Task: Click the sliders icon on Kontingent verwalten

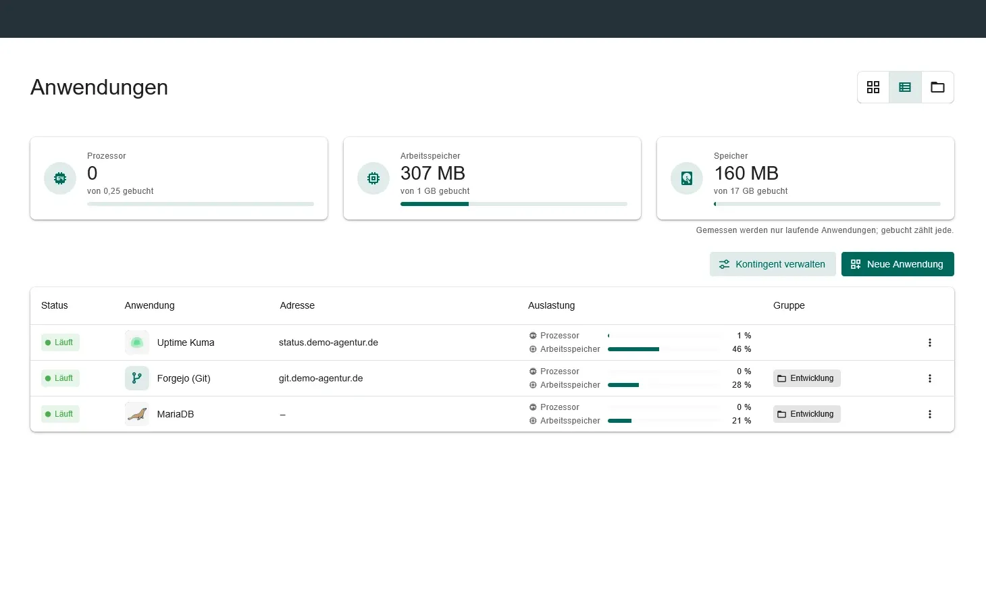Action: point(724,264)
